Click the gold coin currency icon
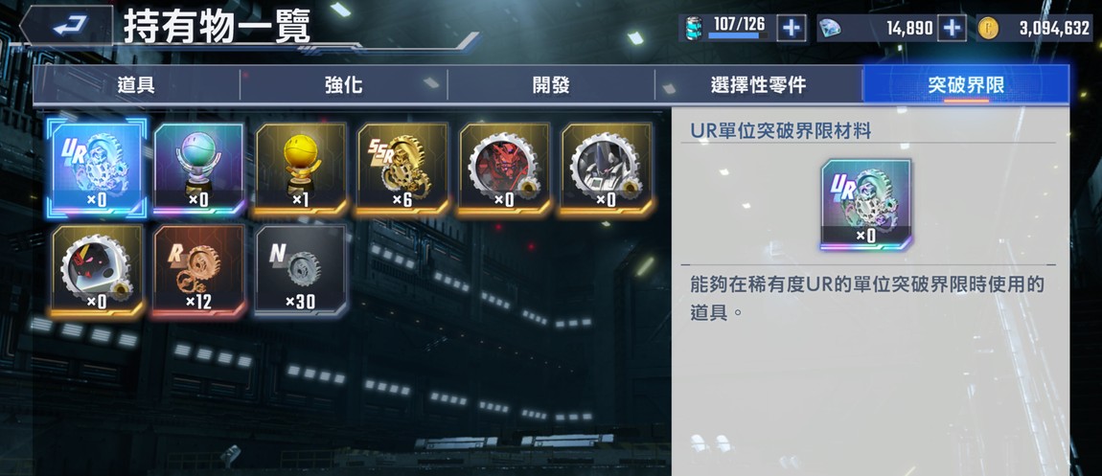Viewport: 1102px width, 476px height. pyautogui.click(x=988, y=28)
